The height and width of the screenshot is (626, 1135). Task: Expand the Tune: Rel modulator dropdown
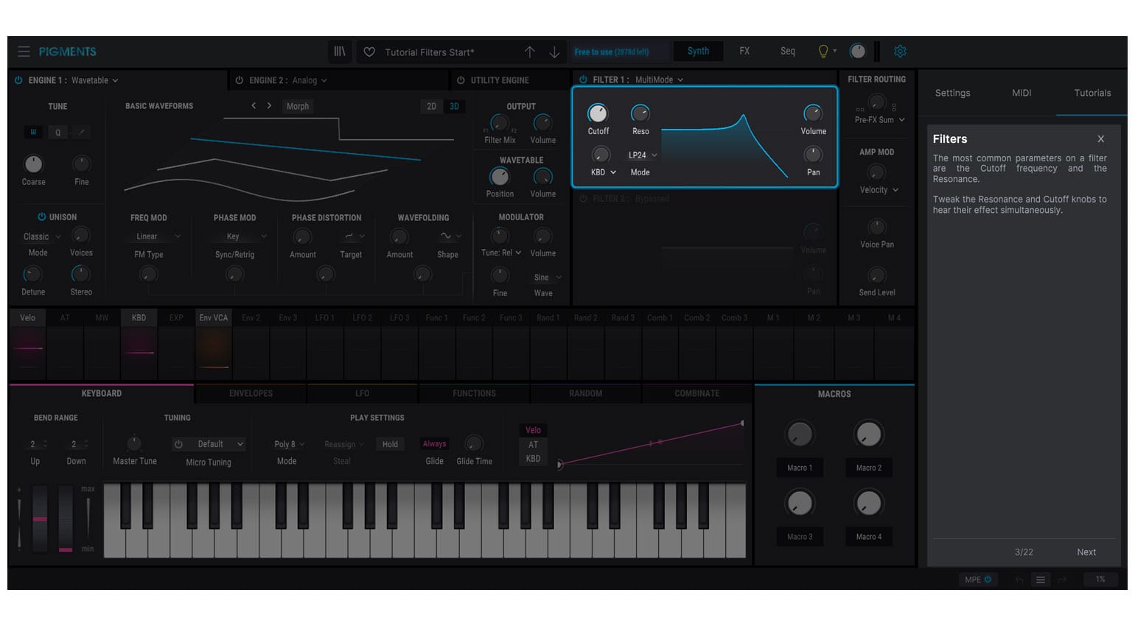coord(502,253)
